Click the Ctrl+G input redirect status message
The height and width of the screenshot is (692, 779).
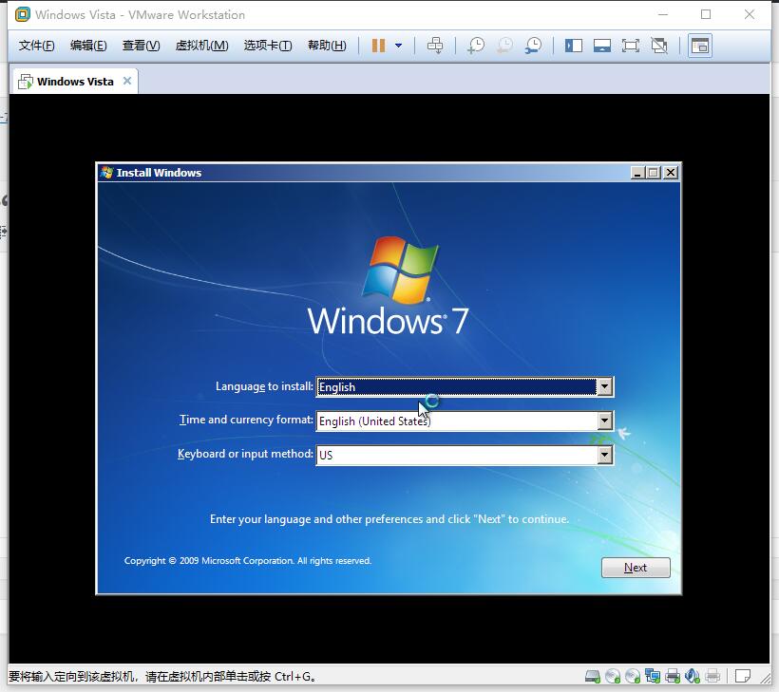(x=162, y=676)
